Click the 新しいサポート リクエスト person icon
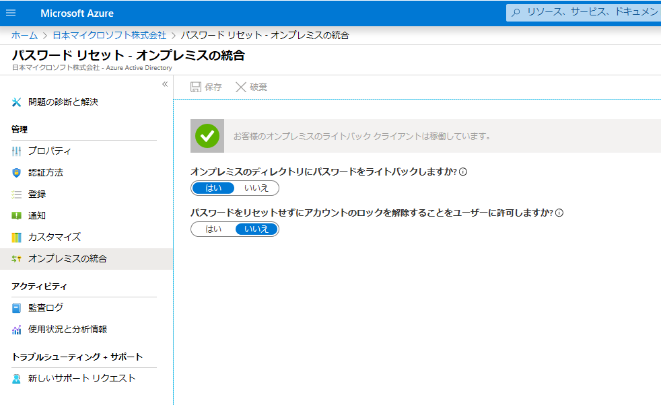The height and width of the screenshot is (405, 661). [x=16, y=379]
